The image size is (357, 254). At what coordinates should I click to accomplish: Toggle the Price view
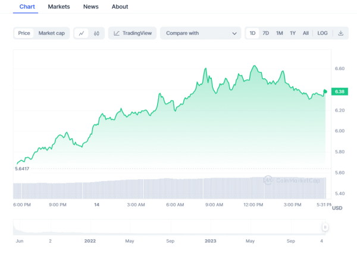coord(24,33)
